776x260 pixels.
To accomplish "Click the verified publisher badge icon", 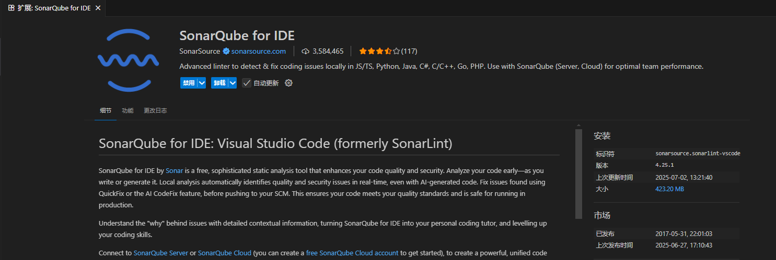I will [226, 51].
